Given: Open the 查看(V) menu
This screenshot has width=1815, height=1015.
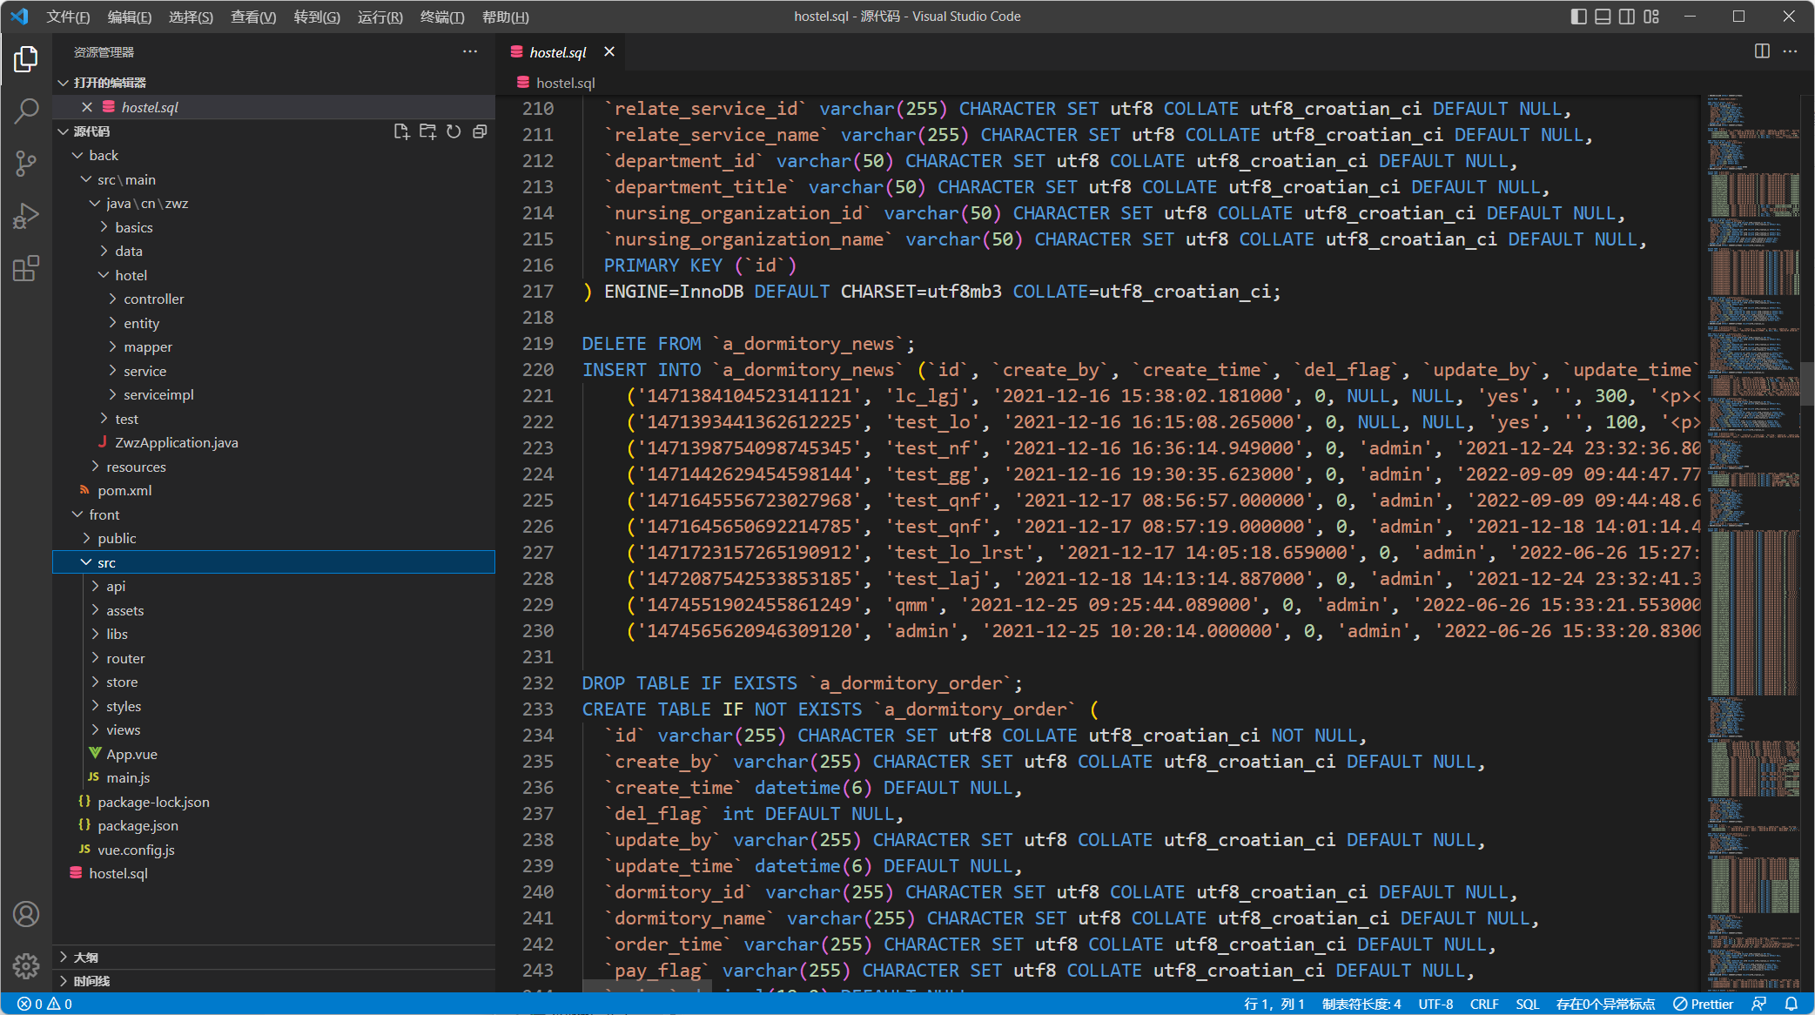Looking at the screenshot, I should pyautogui.click(x=253, y=17).
